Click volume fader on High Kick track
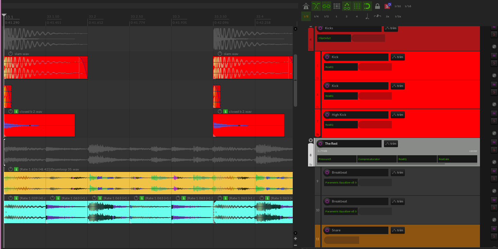Screen dimensions: 498x249 375,125
